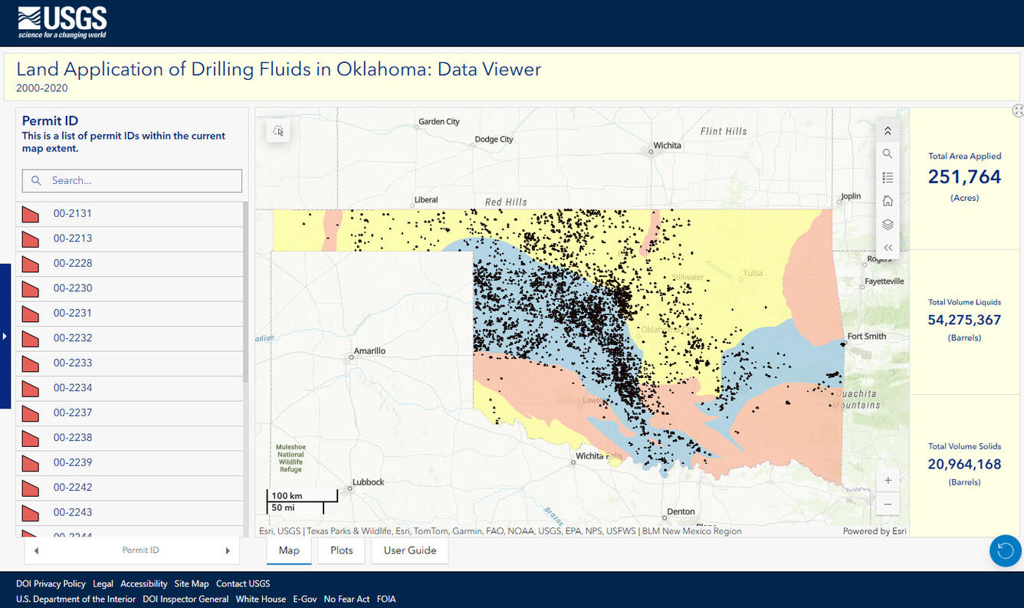The height and width of the screenshot is (608, 1024).
Task: Click the USGS logo in the header
Action: (x=61, y=21)
